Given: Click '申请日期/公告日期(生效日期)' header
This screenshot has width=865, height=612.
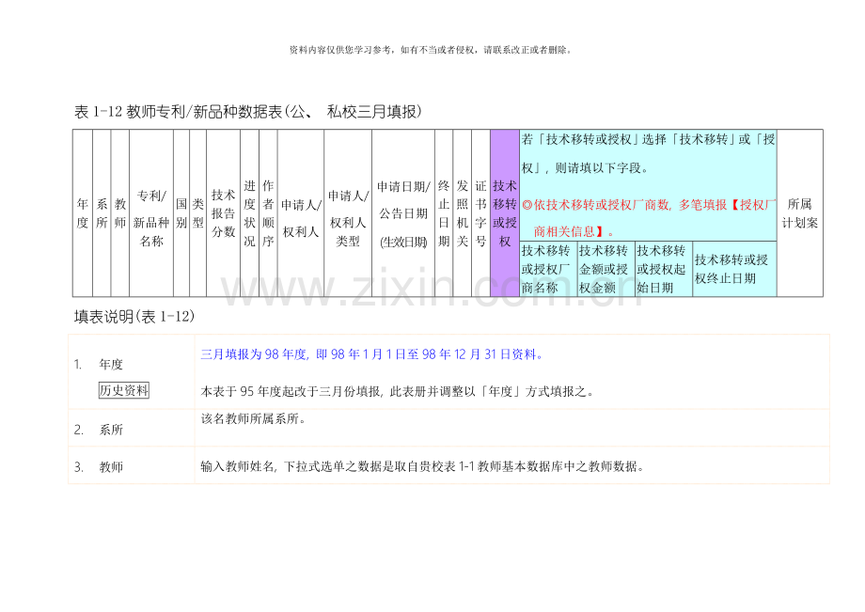Looking at the screenshot, I should point(403,213).
